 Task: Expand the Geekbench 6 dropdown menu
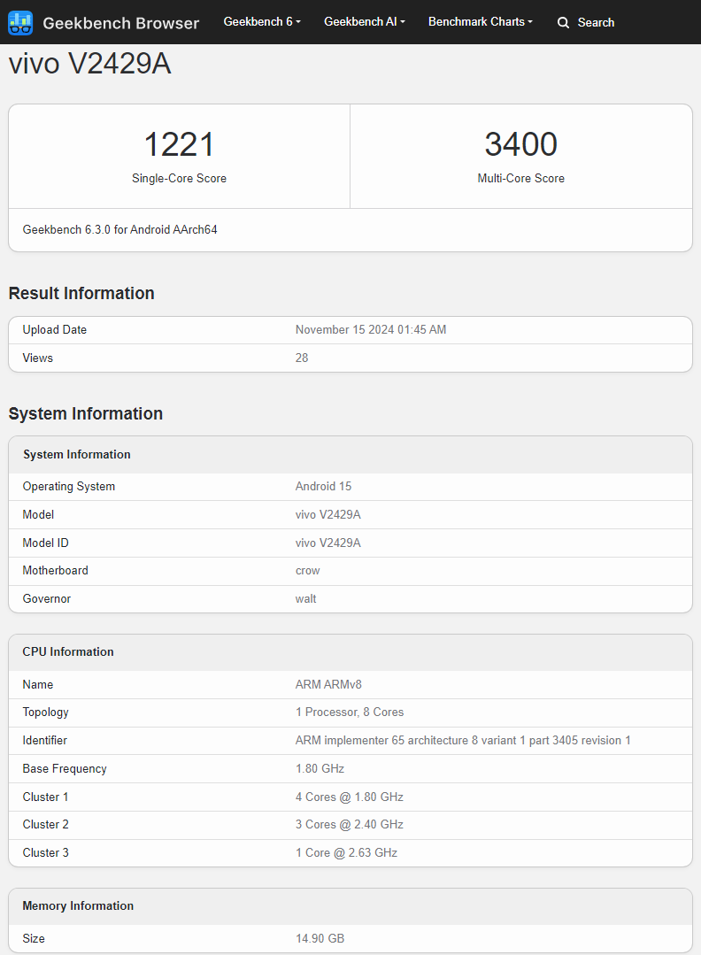(x=262, y=22)
